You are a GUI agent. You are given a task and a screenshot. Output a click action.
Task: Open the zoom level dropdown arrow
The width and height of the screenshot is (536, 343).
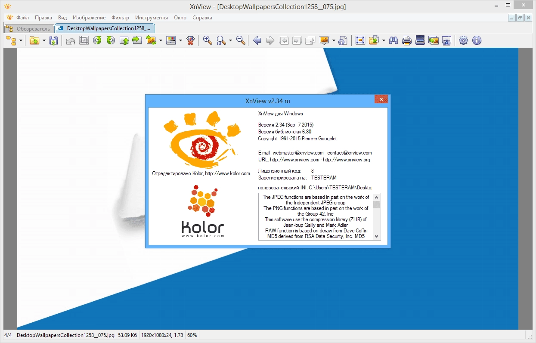click(x=230, y=40)
